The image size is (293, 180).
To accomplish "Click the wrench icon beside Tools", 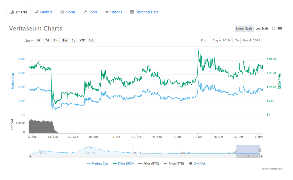I will [x=85, y=12].
